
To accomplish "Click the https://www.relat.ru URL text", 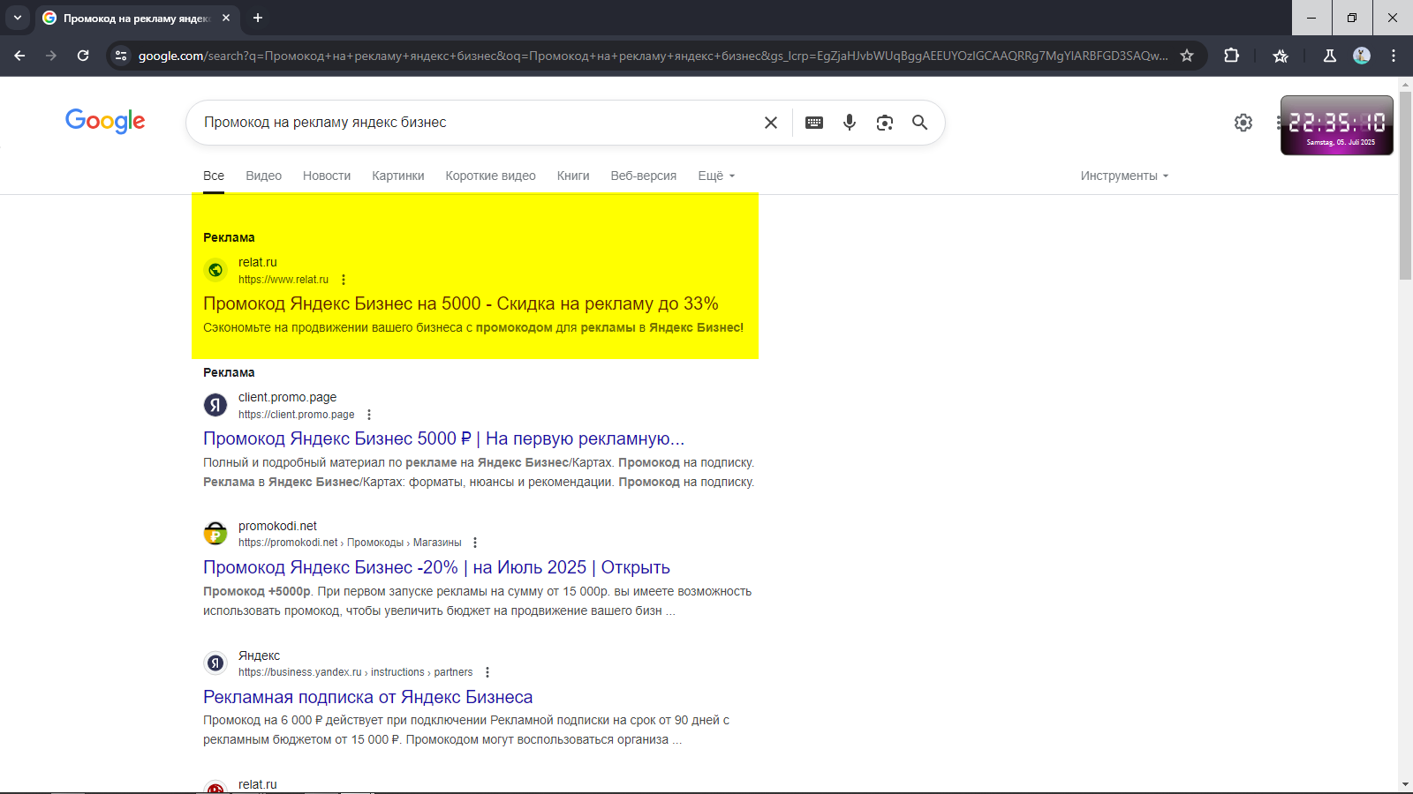I will click(x=283, y=280).
